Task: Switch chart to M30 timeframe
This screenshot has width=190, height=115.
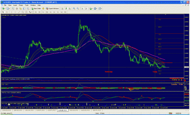Action: point(47,12)
